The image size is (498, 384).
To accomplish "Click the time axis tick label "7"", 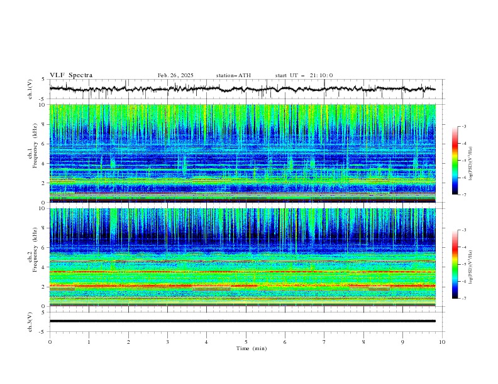I will point(324,342).
